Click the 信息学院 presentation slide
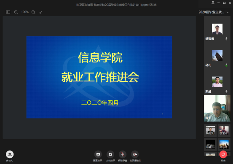Viewport: 233px width, 164px height. tap(99, 77)
